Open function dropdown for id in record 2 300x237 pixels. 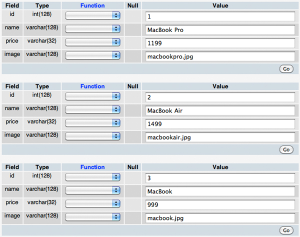[x=92, y=96]
